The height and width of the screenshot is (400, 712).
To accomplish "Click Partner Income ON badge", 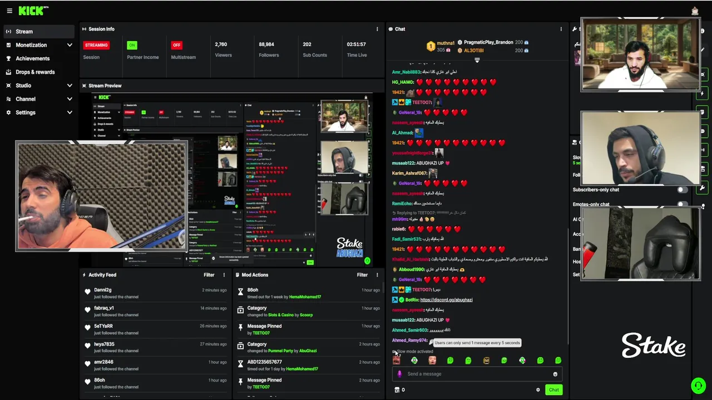I will (x=132, y=45).
